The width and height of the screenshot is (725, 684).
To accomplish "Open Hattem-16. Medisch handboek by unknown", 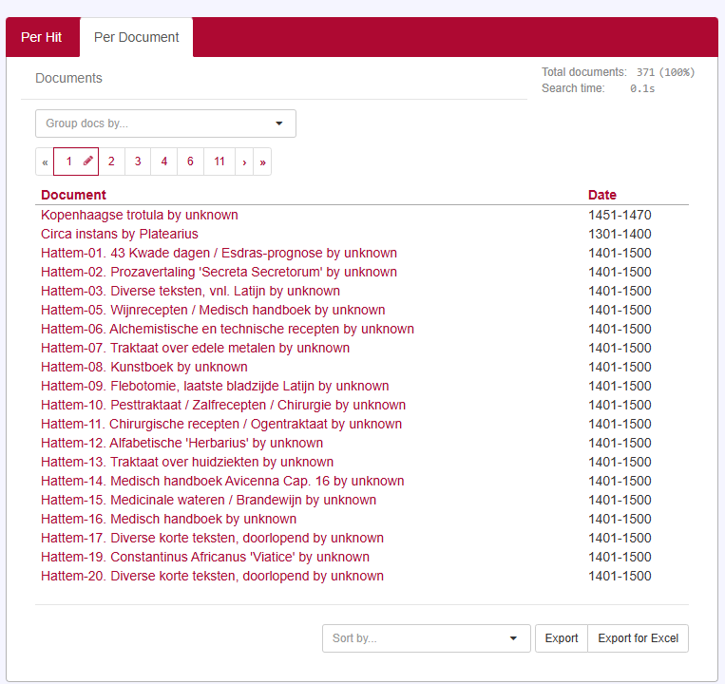I will point(169,519).
